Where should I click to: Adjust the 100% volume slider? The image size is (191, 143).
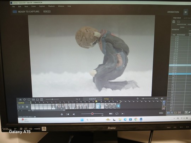[x=147, y=99]
